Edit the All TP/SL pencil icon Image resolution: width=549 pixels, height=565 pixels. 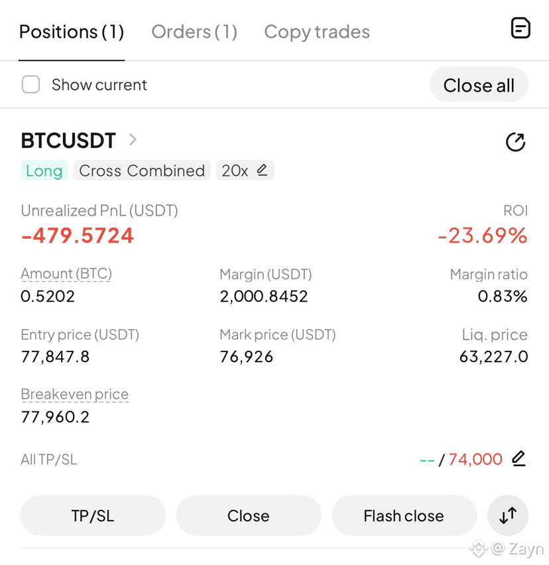[518, 459]
